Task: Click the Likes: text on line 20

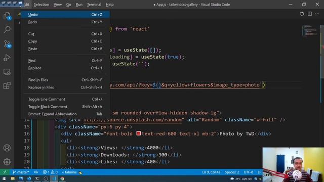Action: tap(109, 162)
